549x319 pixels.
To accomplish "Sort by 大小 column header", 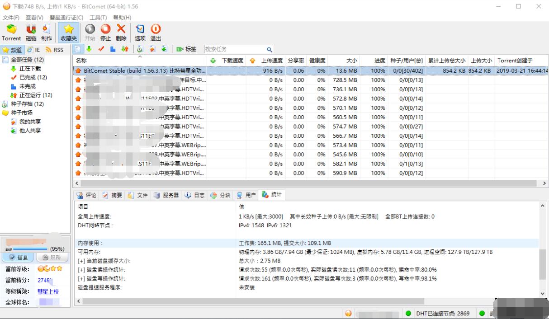I will (x=344, y=61).
